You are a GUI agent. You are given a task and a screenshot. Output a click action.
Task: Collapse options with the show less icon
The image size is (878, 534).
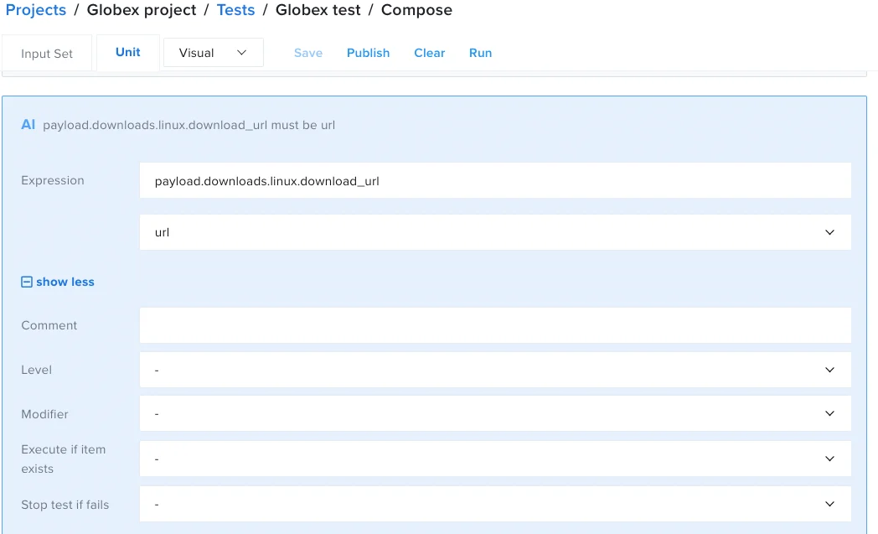27,283
